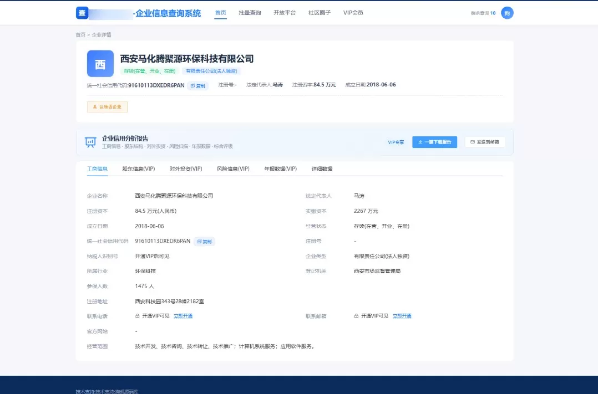Open 开放平台 in navigation
This screenshot has height=394, width=598.
tap(285, 13)
